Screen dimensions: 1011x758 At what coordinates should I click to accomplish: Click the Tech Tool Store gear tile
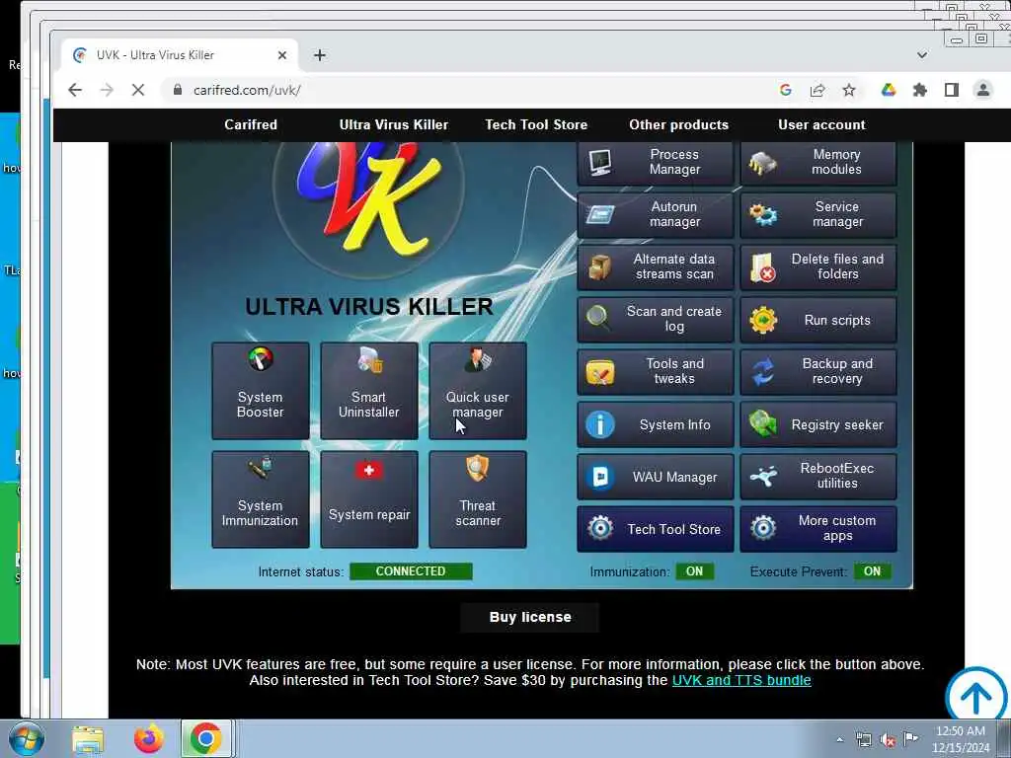[x=656, y=529]
